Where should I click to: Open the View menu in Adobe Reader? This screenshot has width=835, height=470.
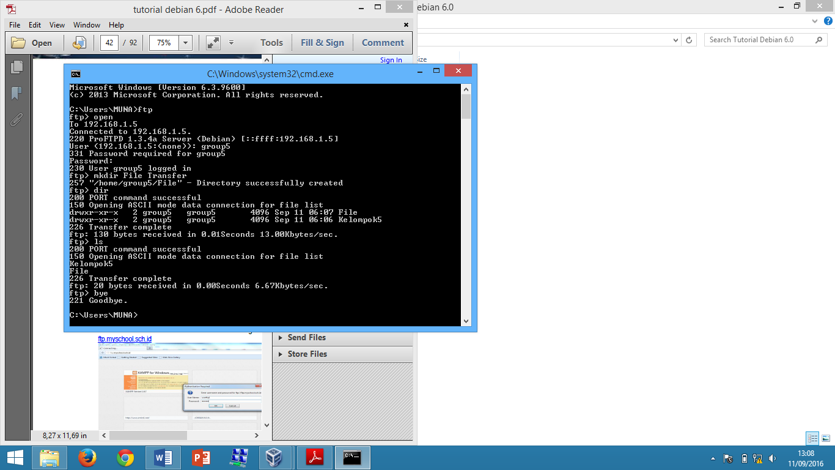click(x=57, y=25)
